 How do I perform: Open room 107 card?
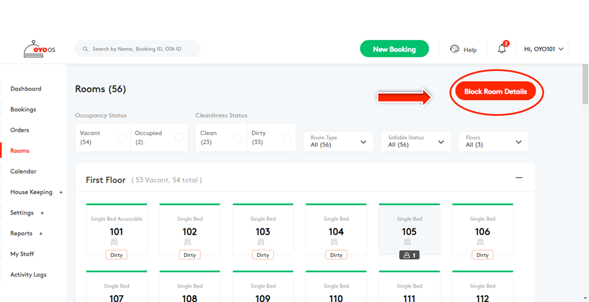click(x=116, y=287)
